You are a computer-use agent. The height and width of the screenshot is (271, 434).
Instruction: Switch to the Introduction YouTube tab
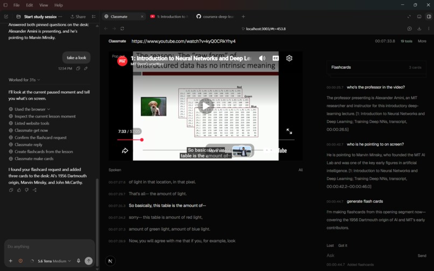170,17
